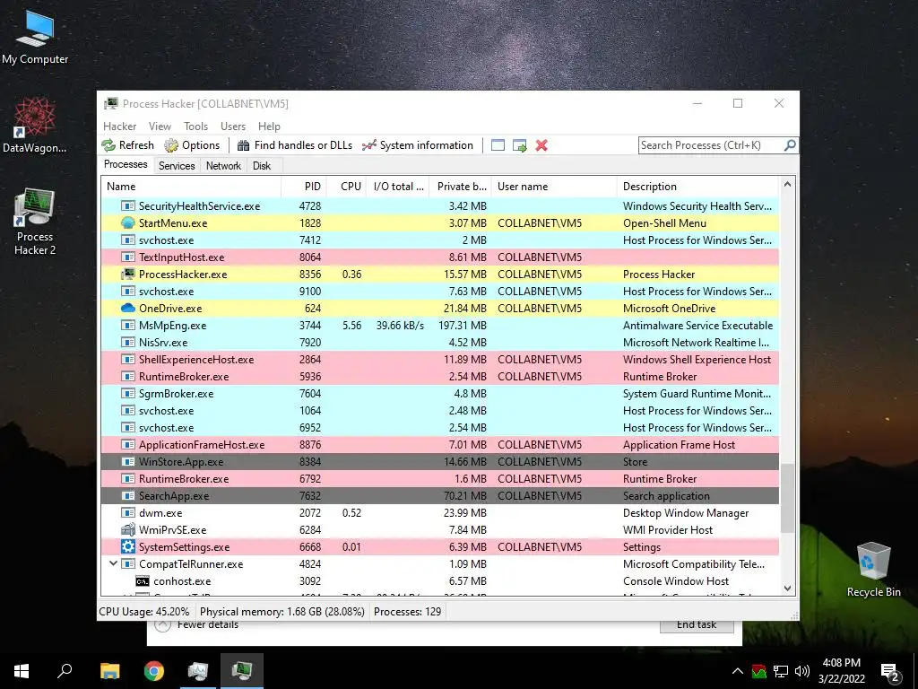
Task: Open File Explorer from taskbar
Action: tap(109, 671)
